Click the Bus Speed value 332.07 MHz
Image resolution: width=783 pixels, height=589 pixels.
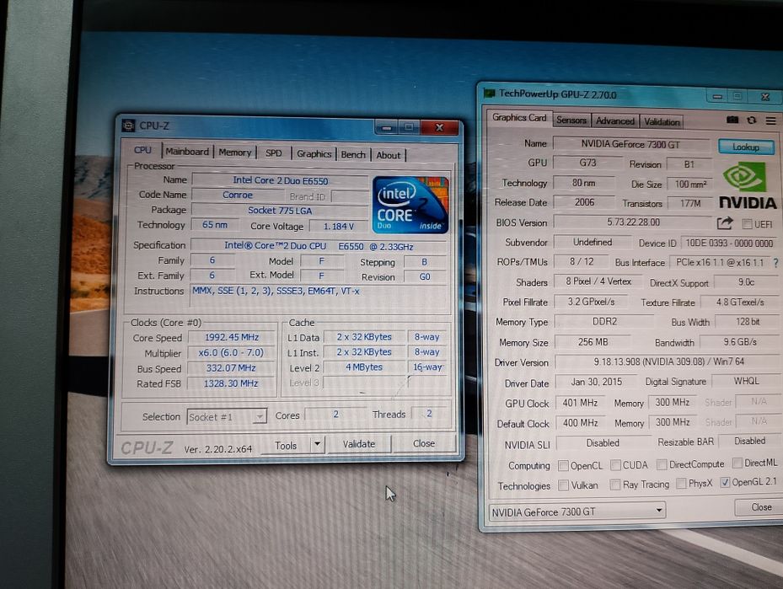click(x=231, y=368)
